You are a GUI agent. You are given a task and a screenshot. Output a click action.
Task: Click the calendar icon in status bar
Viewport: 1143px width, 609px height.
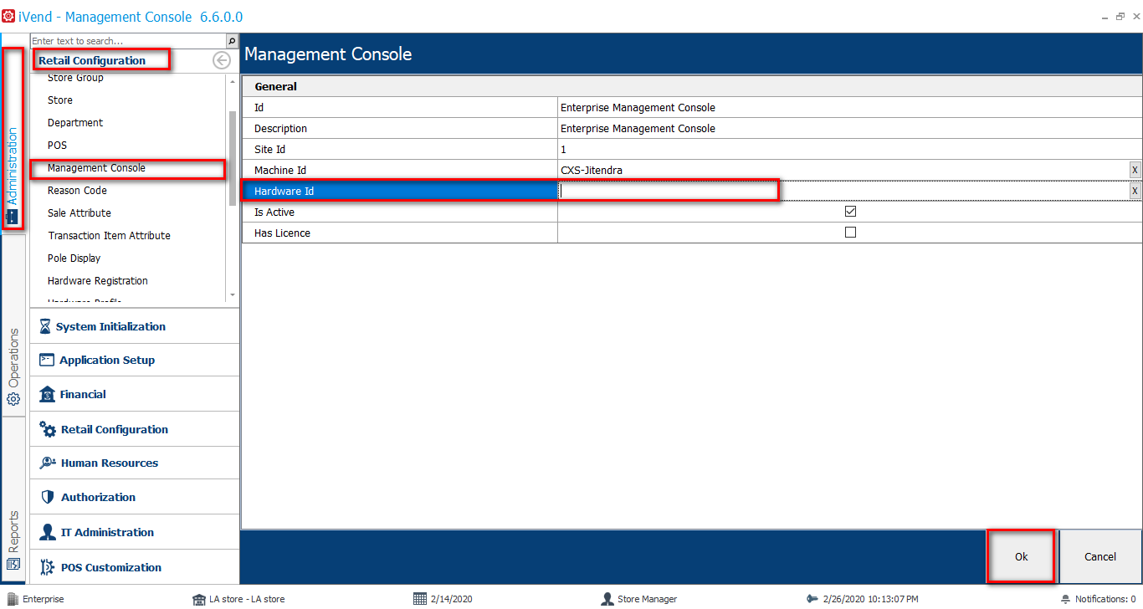click(420, 599)
